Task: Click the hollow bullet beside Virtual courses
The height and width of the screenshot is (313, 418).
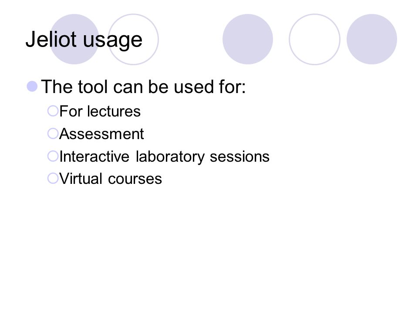Action: (x=53, y=178)
